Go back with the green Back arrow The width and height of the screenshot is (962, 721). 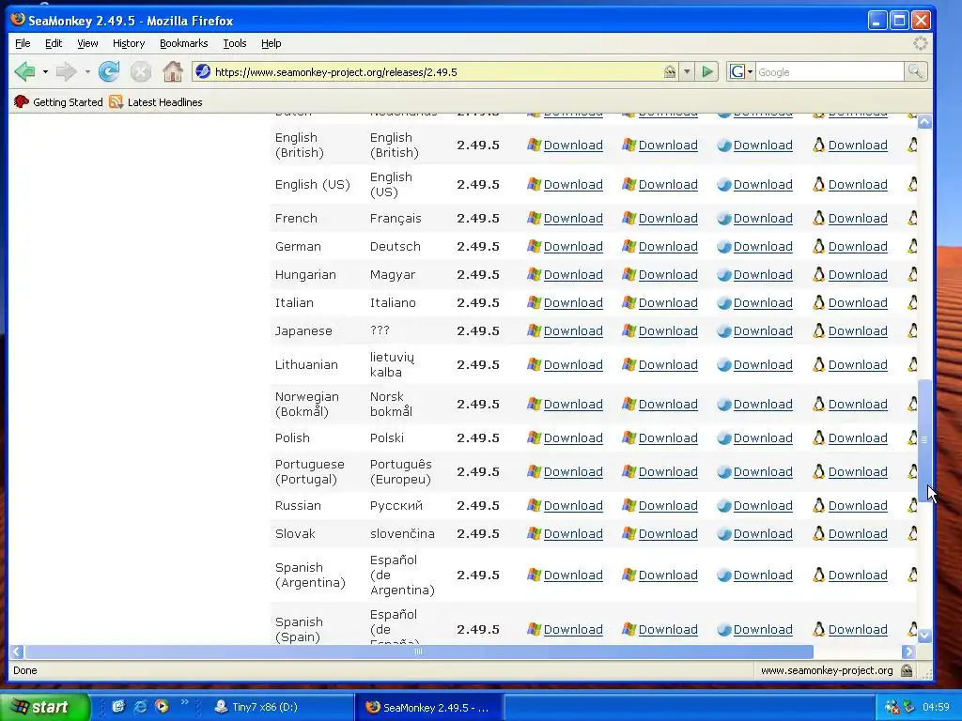click(x=24, y=71)
